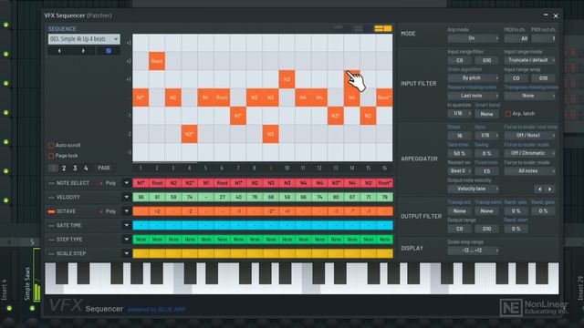Open the Output note velocity 'Velocity lane' dropdown
This screenshot has height=328, width=584.
tap(474, 189)
